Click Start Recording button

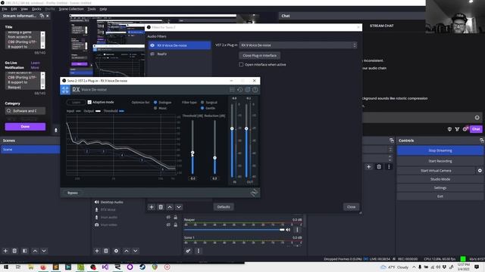click(440, 161)
